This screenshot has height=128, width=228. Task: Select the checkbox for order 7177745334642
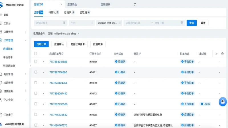pyautogui.click(x=36, y=115)
